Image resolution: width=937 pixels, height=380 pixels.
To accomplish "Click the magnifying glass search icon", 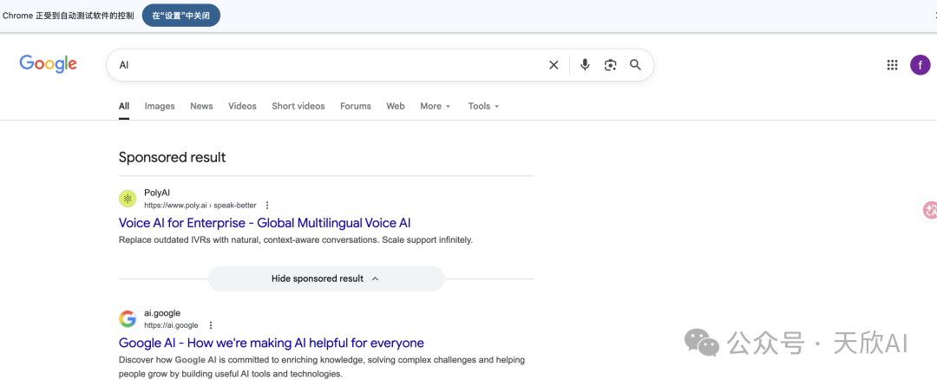I will (x=635, y=65).
